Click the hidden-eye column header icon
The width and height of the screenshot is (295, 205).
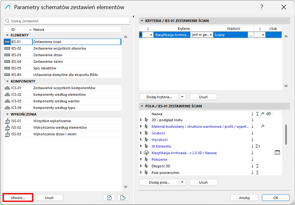(269, 114)
